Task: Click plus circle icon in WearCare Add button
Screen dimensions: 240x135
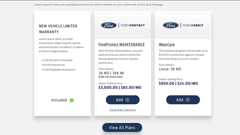Action: [x=188, y=100]
